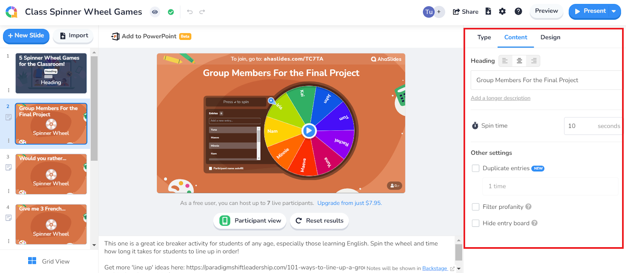This screenshot has height=273, width=626.
Task: Open Add a longer description link
Action: pyautogui.click(x=500, y=98)
